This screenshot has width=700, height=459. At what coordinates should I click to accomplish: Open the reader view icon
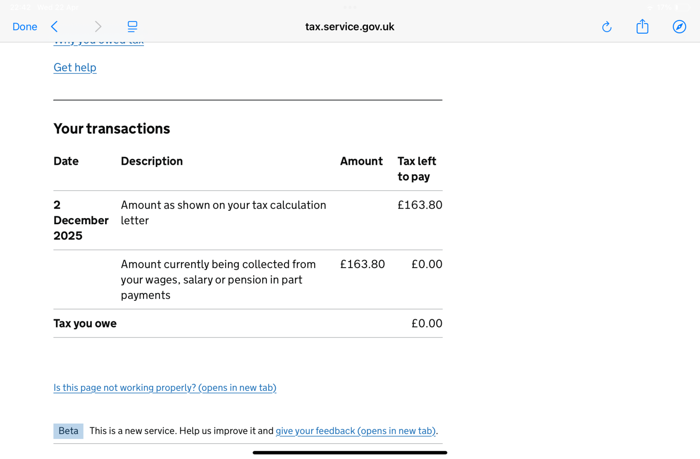[x=132, y=27]
